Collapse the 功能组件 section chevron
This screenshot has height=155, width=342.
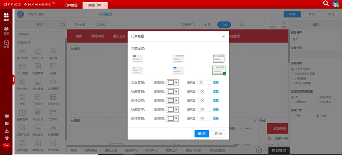(x=60, y=43)
